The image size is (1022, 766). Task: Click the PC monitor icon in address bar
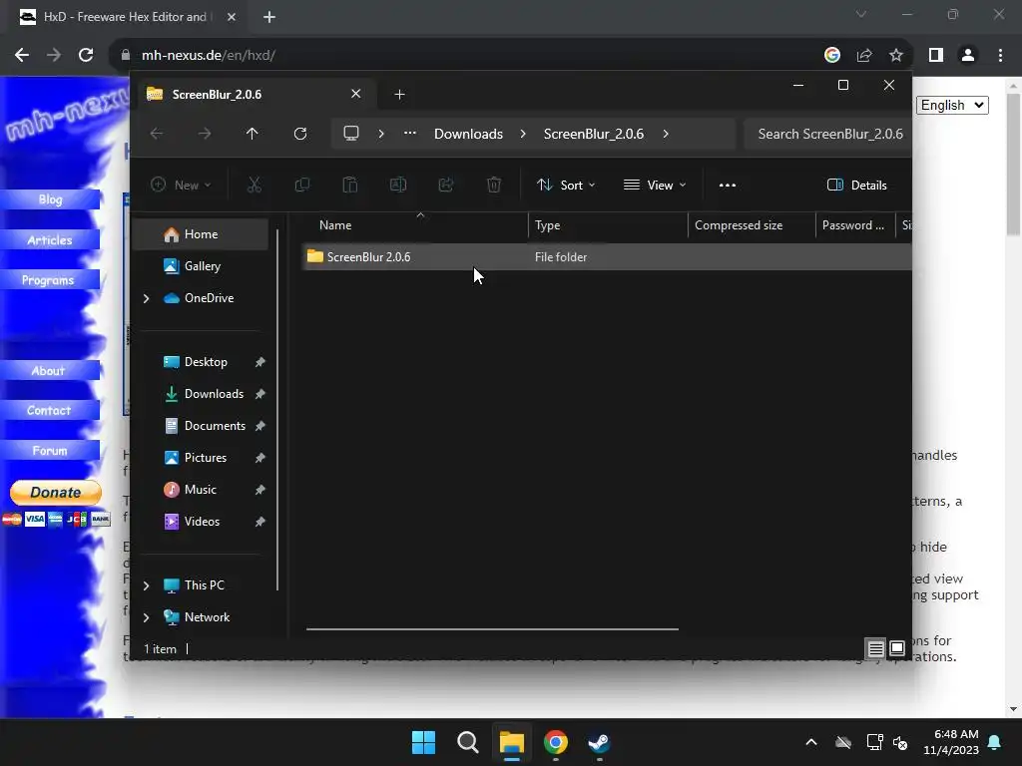tap(351, 134)
